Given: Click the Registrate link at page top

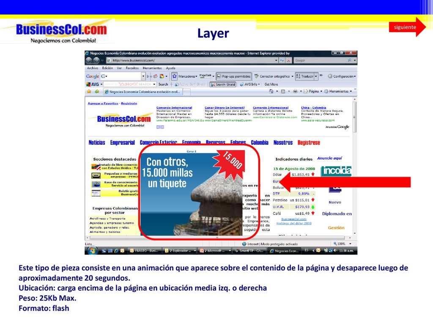Looking at the screenshot, I should click(x=129, y=103).
